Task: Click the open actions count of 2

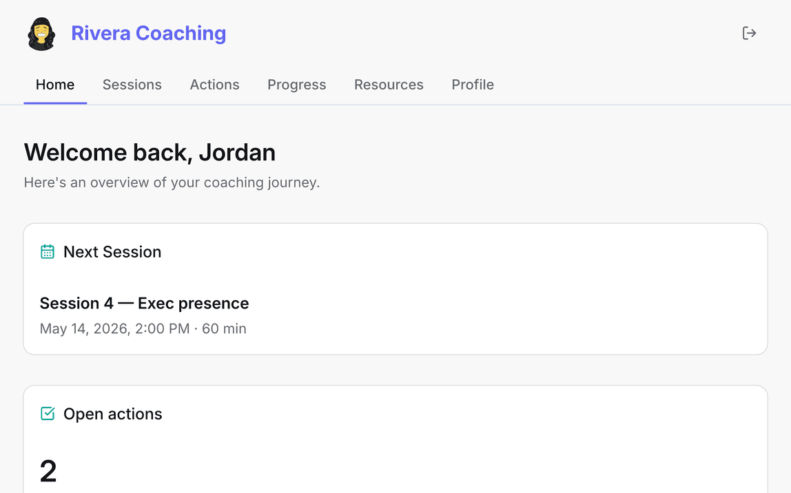Action: point(48,472)
